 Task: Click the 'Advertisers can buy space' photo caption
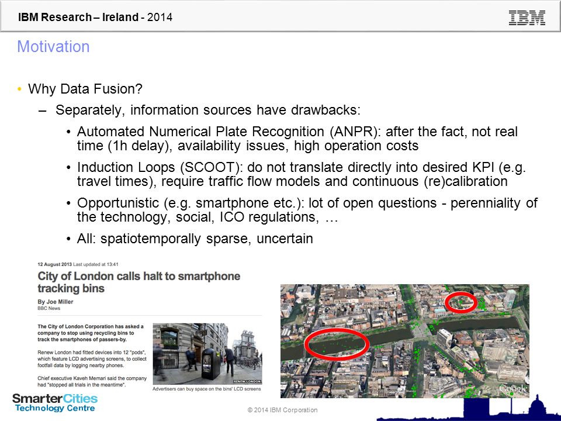pos(206,389)
